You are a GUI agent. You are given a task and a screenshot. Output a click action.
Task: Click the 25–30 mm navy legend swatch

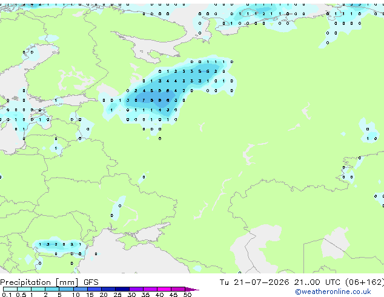pyautogui.click(x=122, y=289)
